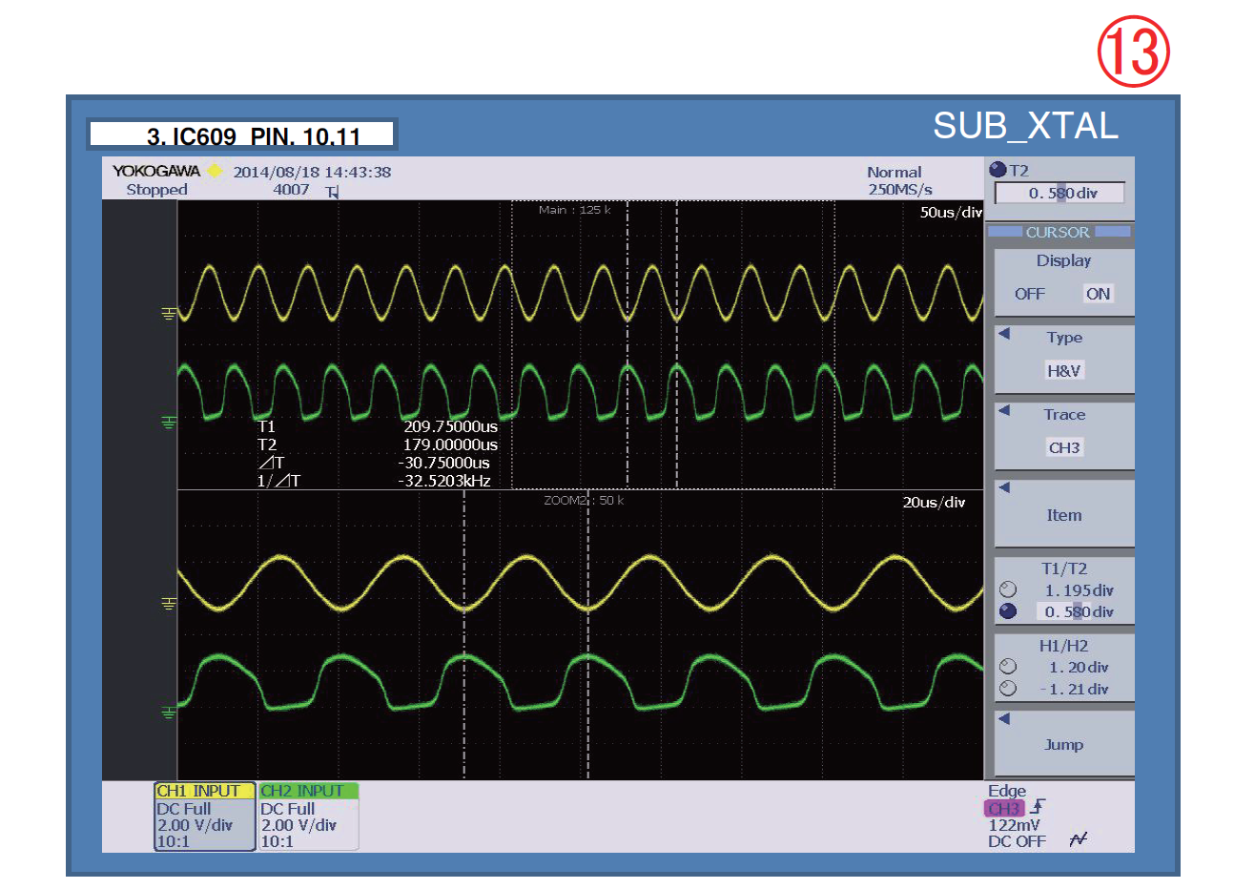Click the delta T value -30.75000us

(443, 463)
